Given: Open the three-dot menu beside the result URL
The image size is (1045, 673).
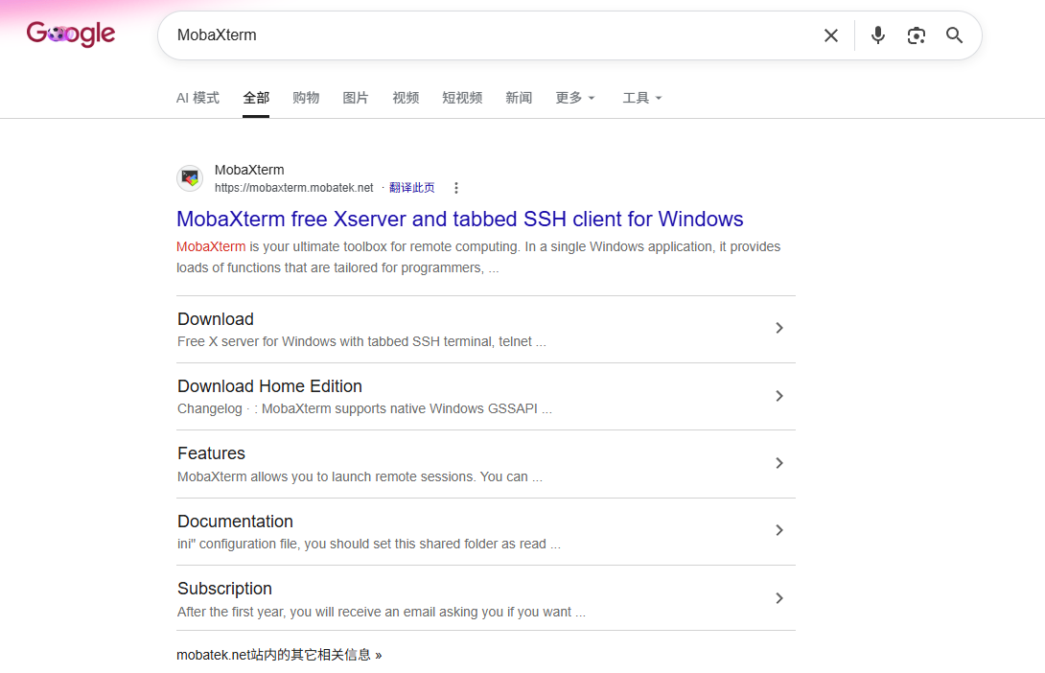Looking at the screenshot, I should pos(455,188).
